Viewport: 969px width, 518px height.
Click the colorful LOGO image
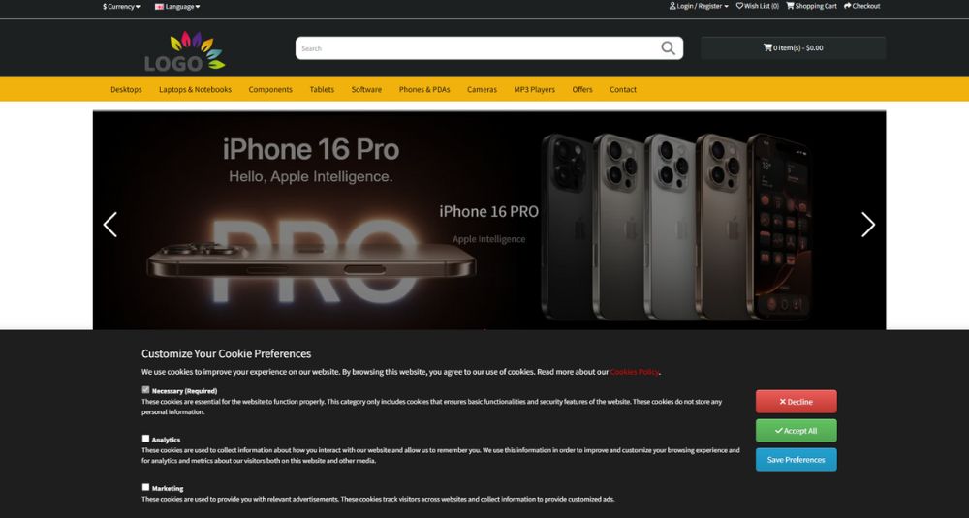[185, 50]
